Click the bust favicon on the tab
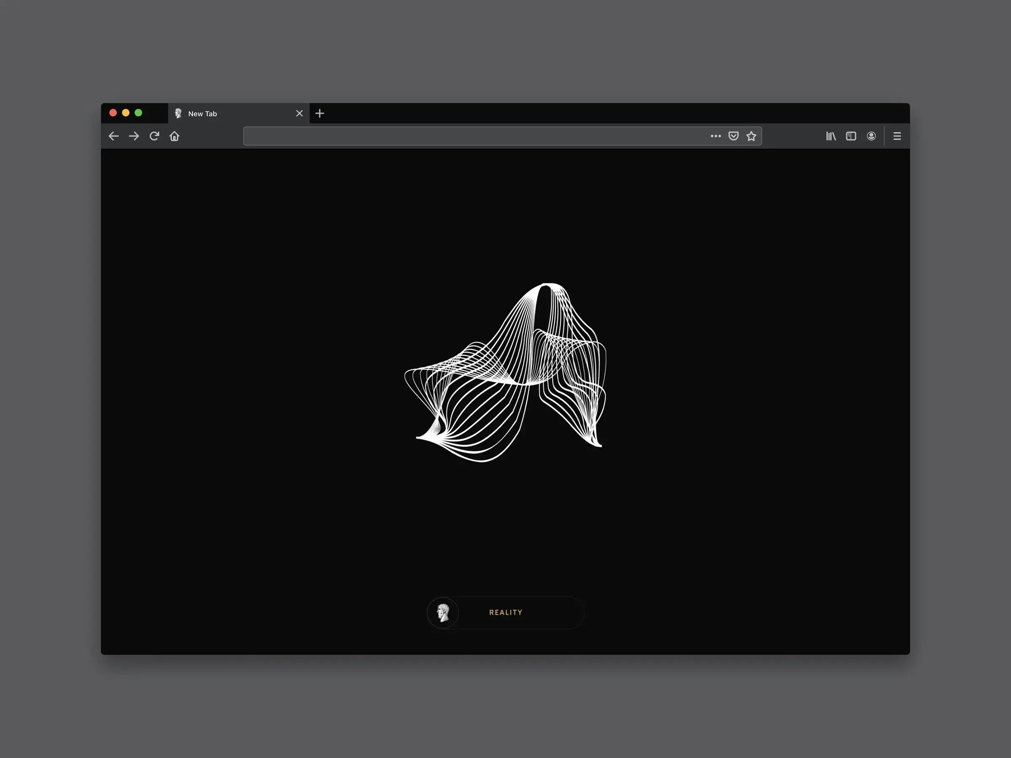The image size is (1011, 758). point(179,113)
